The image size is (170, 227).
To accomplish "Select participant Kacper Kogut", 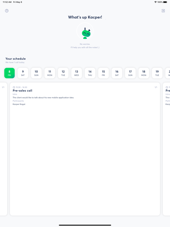I will tap(19, 104).
